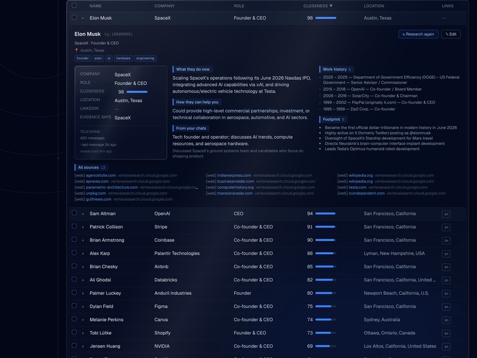Click Jensen Huang's closeness progress bar

click(x=326, y=346)
